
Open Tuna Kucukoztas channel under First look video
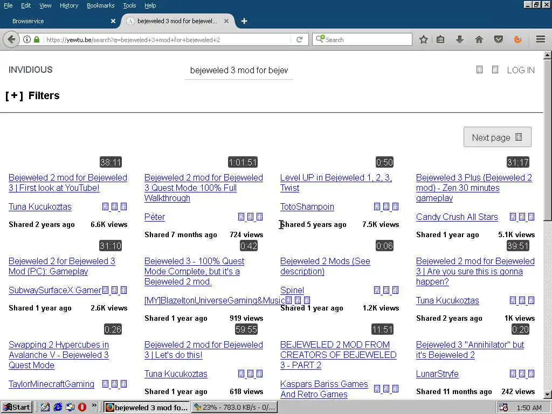[40, 206]
